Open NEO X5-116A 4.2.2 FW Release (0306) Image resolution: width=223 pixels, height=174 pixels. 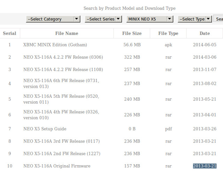[63, 57]
